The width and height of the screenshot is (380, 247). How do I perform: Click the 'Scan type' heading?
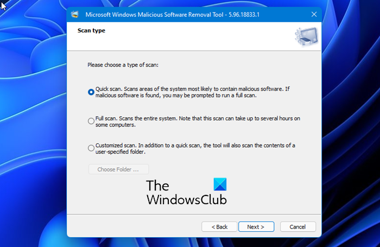tap(91, 30)
